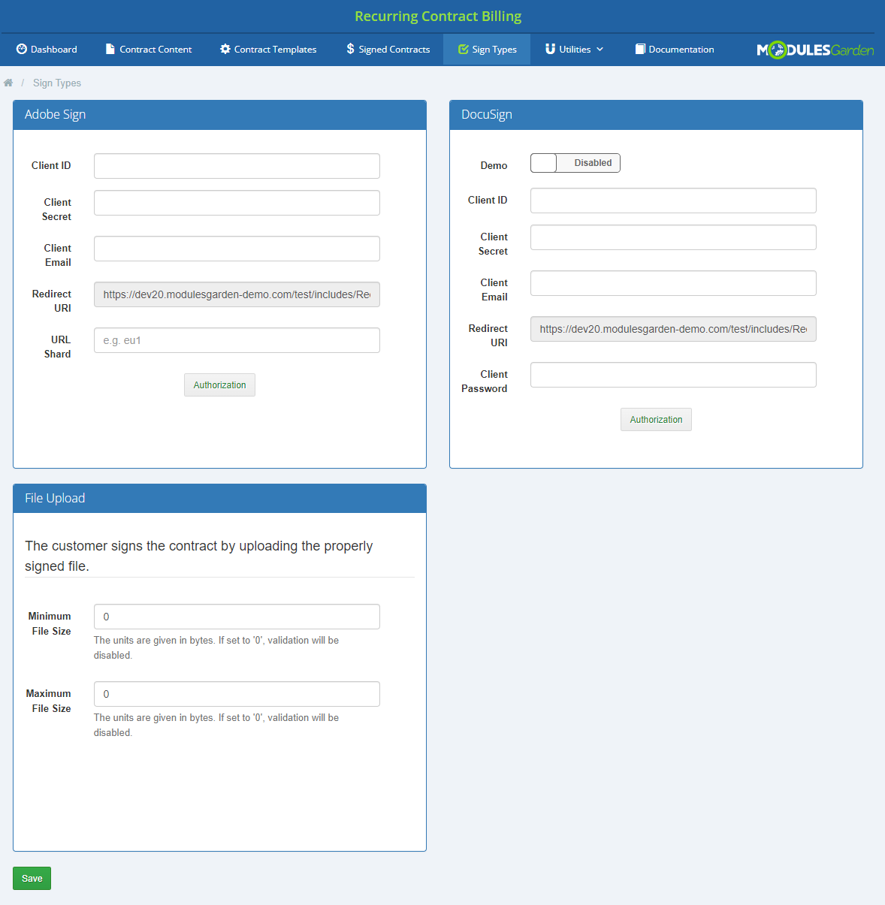This screenshot has width=885, height=905.
Task: Click the Contract Templates gear icon
Action: point(225,49)
